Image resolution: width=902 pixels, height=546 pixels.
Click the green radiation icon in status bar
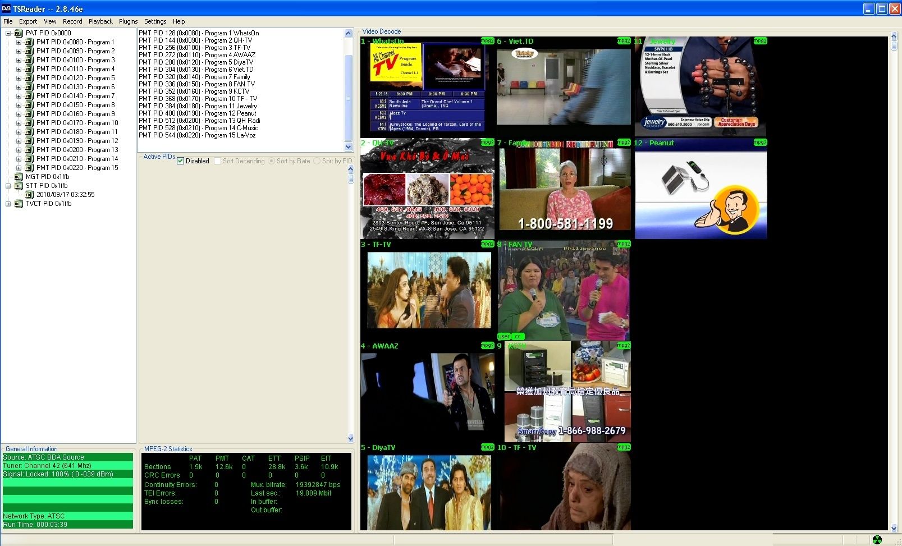click(877, 540)
